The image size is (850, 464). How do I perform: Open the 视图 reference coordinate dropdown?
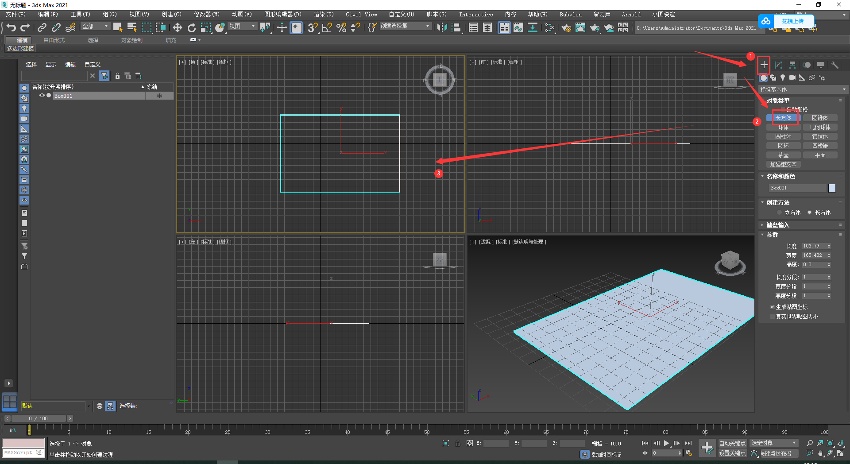[x=242, y=27]
